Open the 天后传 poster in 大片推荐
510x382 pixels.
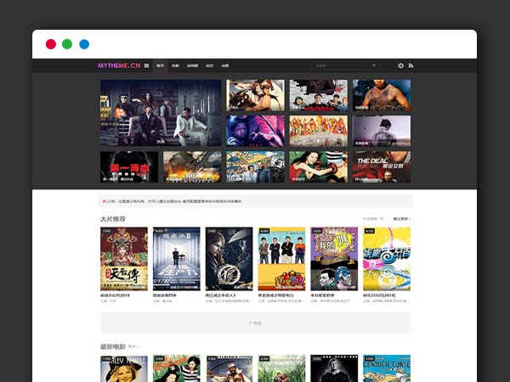pos(124,258)
